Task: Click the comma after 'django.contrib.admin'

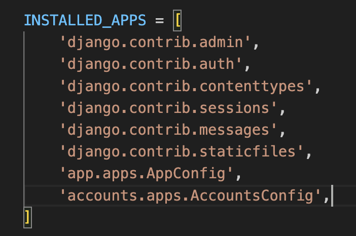Action: click(x=256, y=46)
